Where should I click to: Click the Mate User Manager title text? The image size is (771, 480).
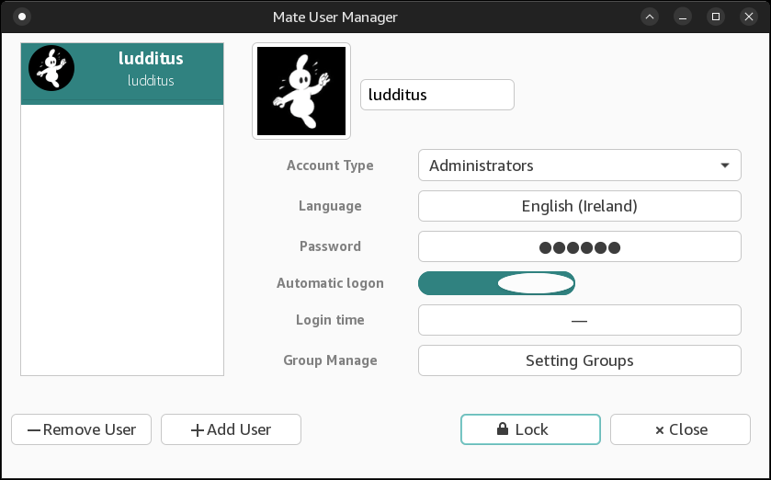334,17
